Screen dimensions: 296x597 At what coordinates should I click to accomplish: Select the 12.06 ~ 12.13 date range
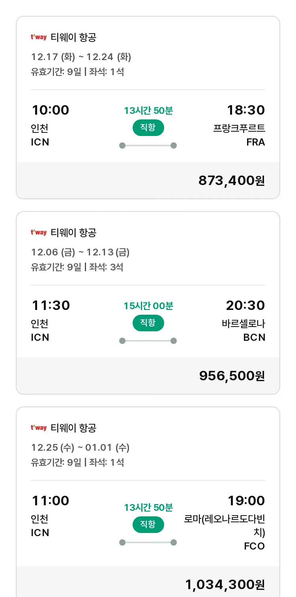pos(81,252)
